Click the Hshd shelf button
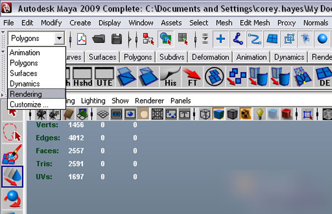The image size is (332, 214). click(82, 77)
